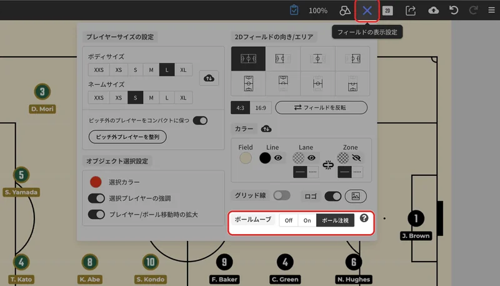This screenshot has width=500, height=286.
Task: Enable the グリッド線 toggle
Action: click(282, 195)
